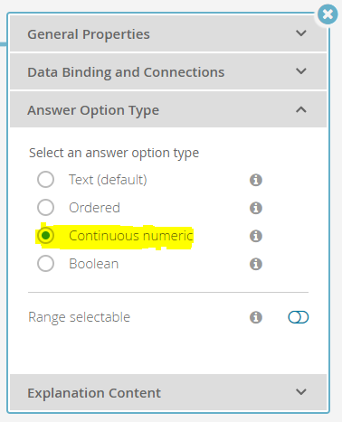Viewport: 342px width, 422px height.
Task: Select the Continuous numeric radio option
Action: (45, 236)
